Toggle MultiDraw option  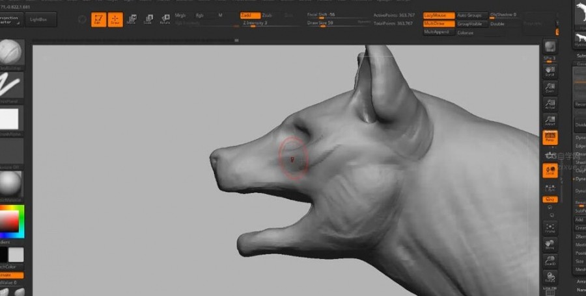pyautogui.click(x=439, y=24)
